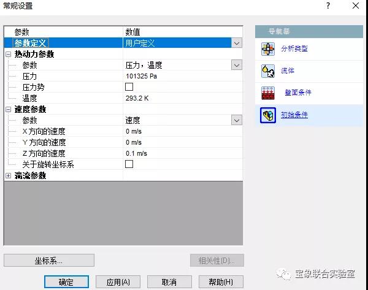Click the question mark help icon
The width and height of the screenshot is (368, 290).
pyautogui.click(x=328, y=6)
